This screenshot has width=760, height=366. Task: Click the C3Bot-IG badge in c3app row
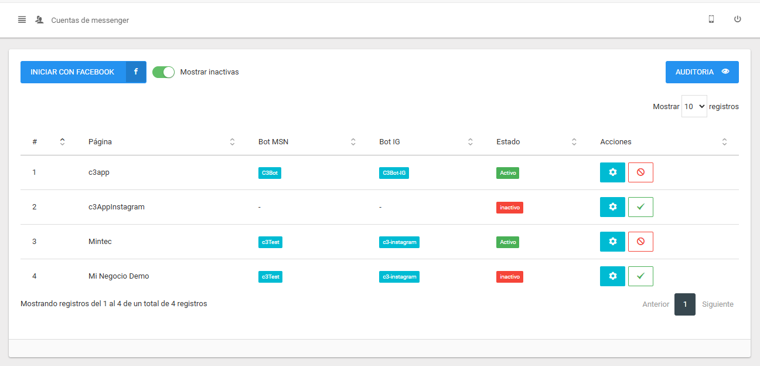click(394, 173)
